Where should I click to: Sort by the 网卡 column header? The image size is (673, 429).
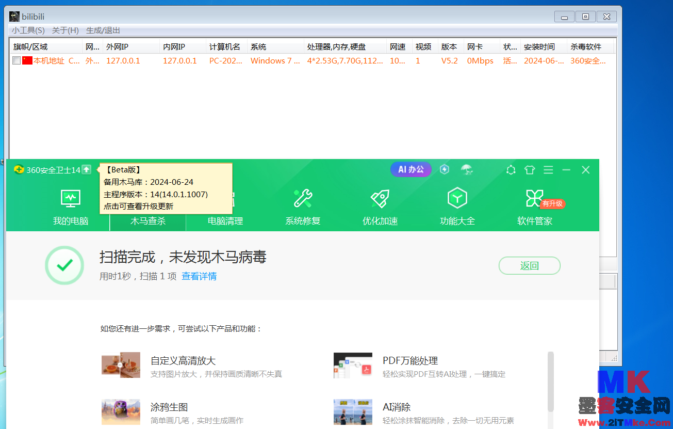(482, 47)
